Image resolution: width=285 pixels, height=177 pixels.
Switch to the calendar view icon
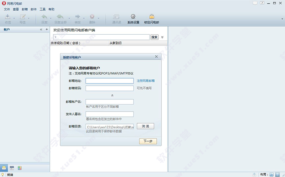12,168
